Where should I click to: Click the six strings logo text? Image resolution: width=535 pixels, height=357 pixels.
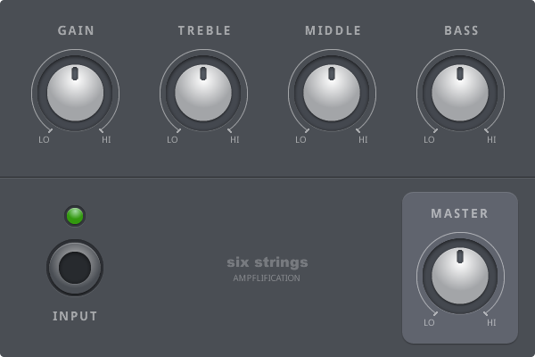[x=267, y=262]
